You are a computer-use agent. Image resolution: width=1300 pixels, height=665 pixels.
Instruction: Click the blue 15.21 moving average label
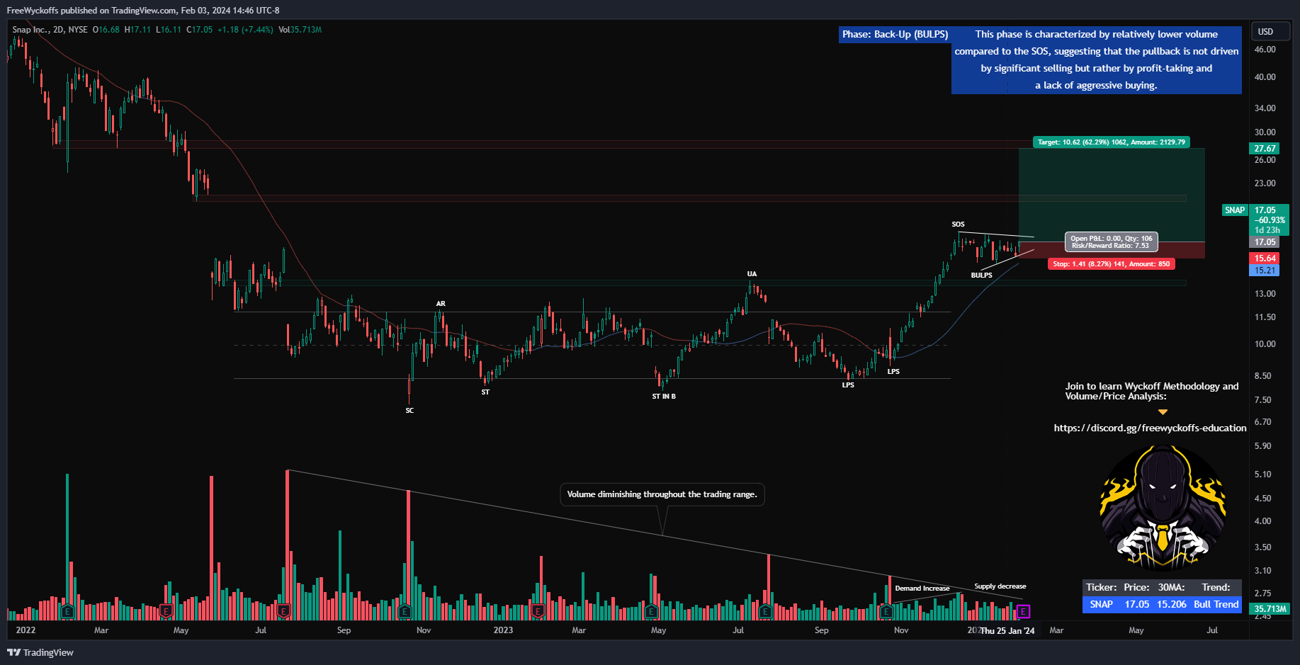click(x=1265, y=271)
